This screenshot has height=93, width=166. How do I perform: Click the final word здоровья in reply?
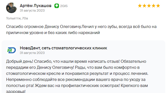point(16,91)
